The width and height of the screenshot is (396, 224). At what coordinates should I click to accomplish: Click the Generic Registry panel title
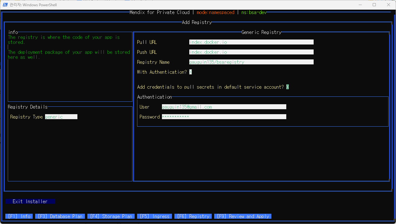coord(261,32)
